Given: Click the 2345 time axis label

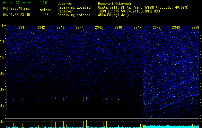Looking at the screenshot, I should point(99,28).
